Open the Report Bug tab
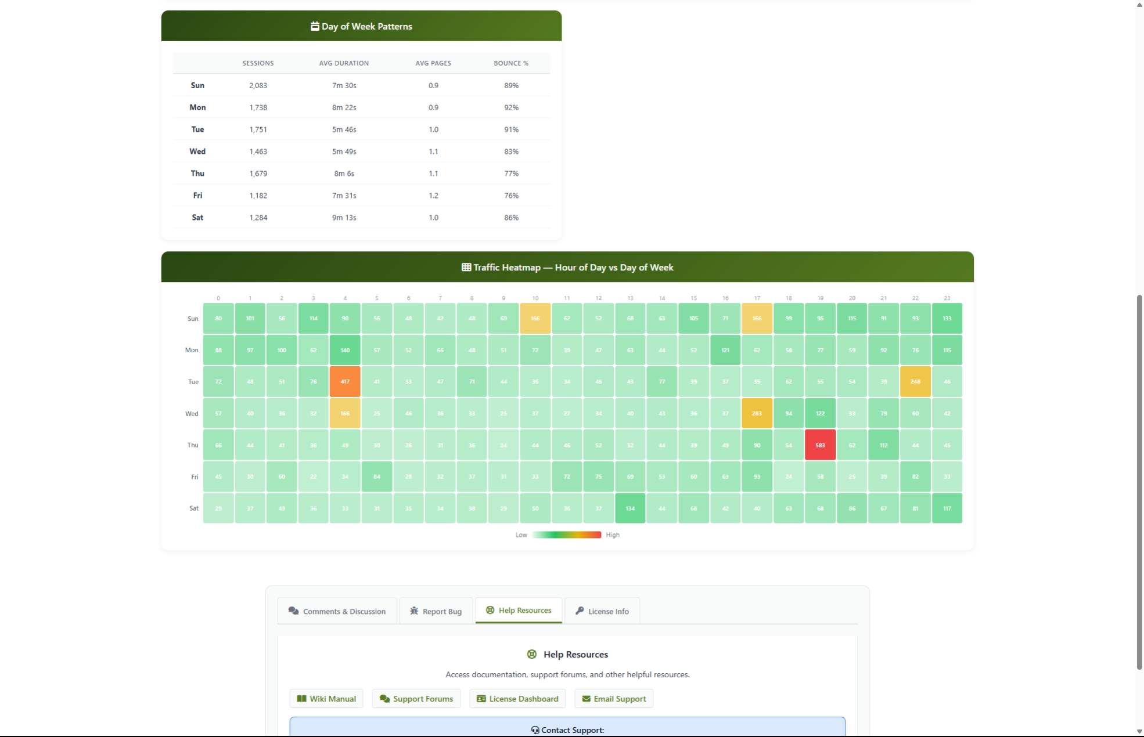Image resolution: width=1144 pixels, height=737 pixels. pos(436,611)
